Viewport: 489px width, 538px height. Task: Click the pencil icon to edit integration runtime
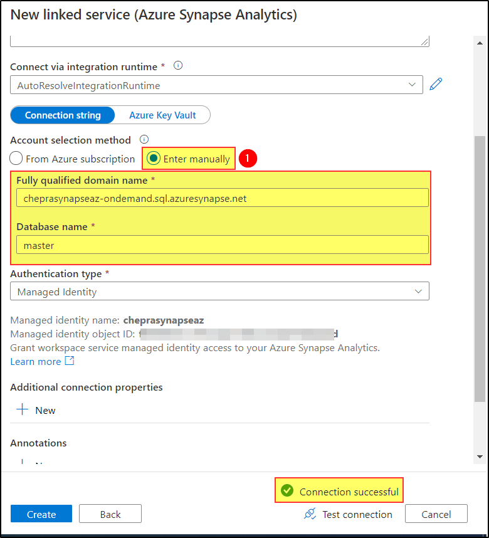point(436,83)
